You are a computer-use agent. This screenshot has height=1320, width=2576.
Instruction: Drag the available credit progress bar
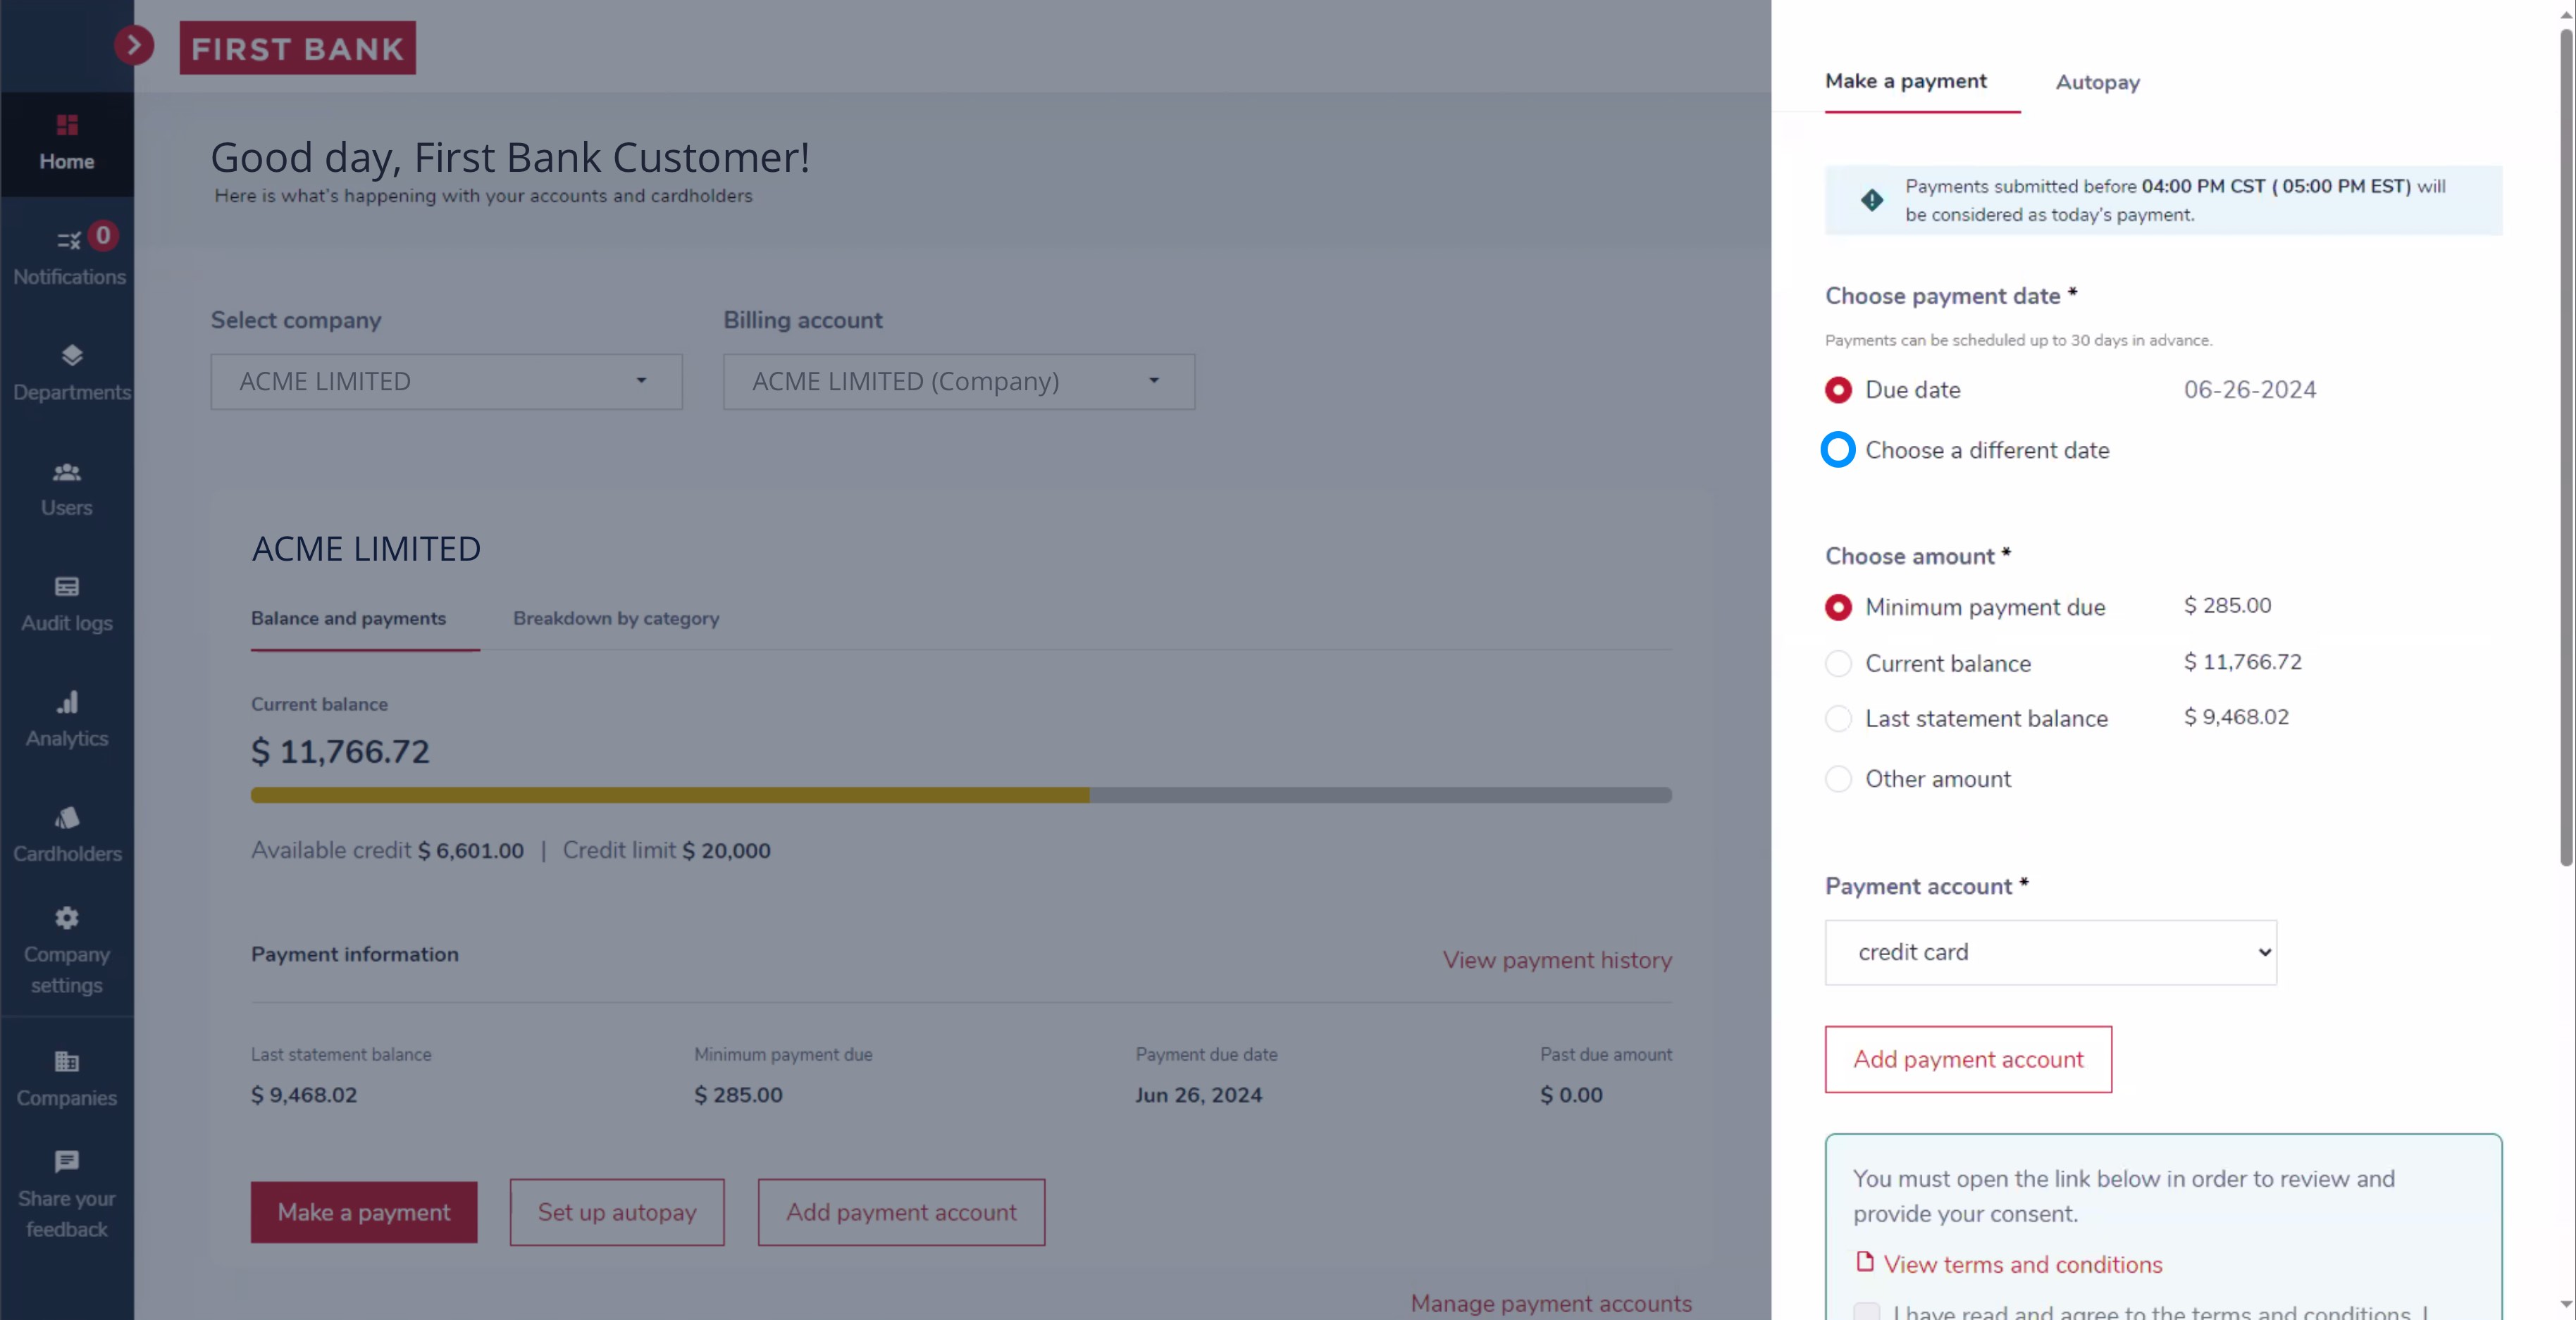(961, 795)
